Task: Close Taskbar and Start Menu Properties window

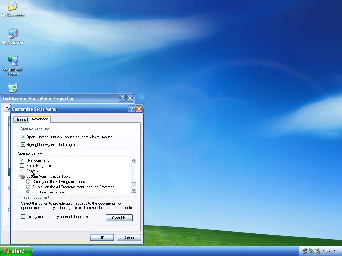Action: [130, 98]
